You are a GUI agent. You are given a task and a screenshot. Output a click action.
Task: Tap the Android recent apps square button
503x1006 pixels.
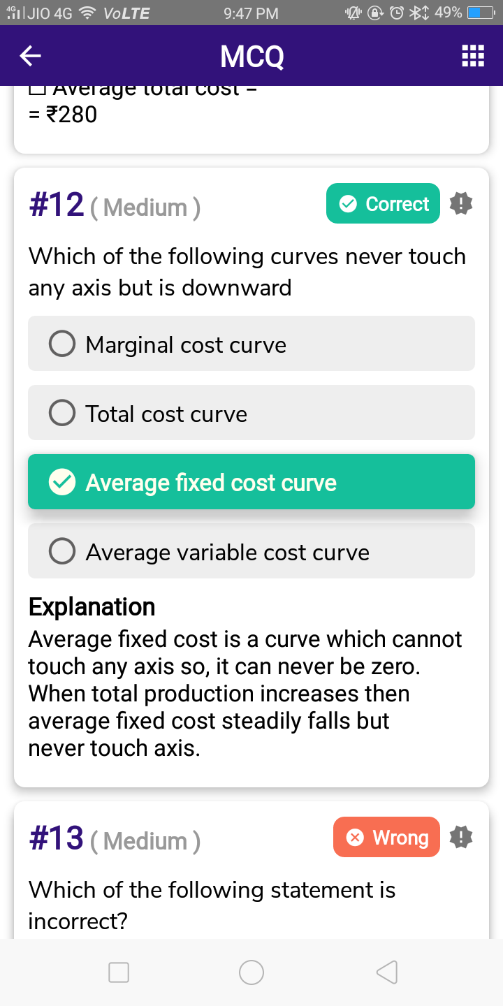point(119,972)
